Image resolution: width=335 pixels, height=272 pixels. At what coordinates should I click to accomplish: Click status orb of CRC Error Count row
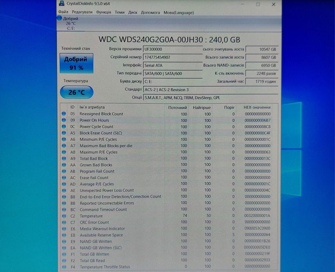coord(64,222)
